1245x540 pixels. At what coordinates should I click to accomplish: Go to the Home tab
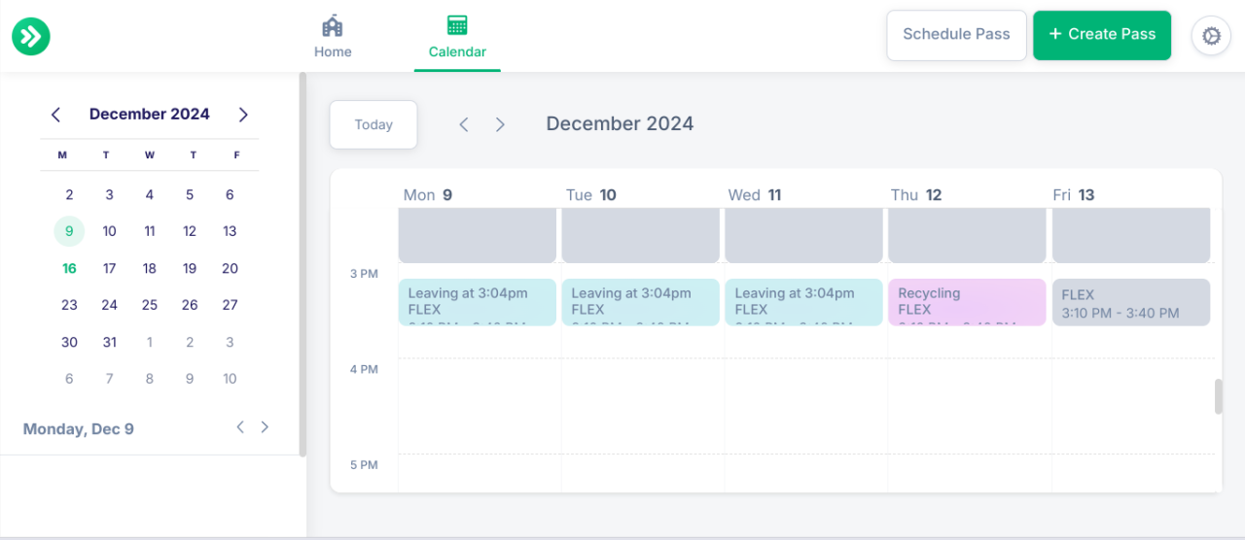click(333, 37)
